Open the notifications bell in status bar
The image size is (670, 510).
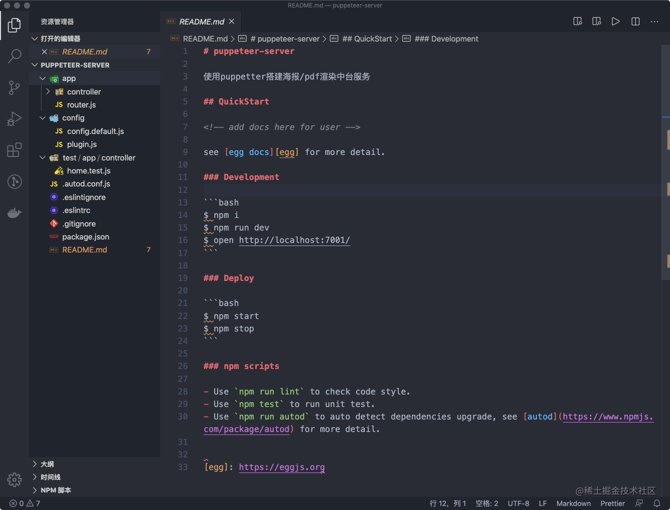[x=657, y=503]
